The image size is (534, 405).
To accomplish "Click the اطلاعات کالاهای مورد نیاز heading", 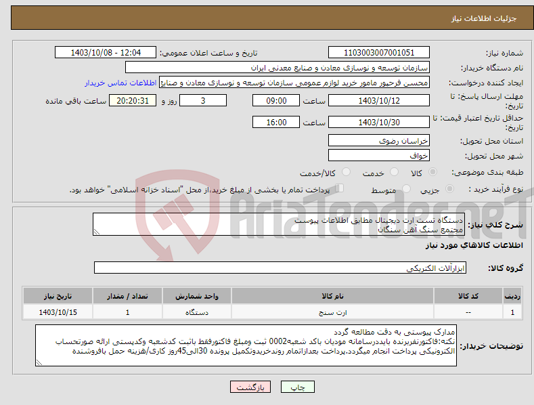I will click(474, 245).
